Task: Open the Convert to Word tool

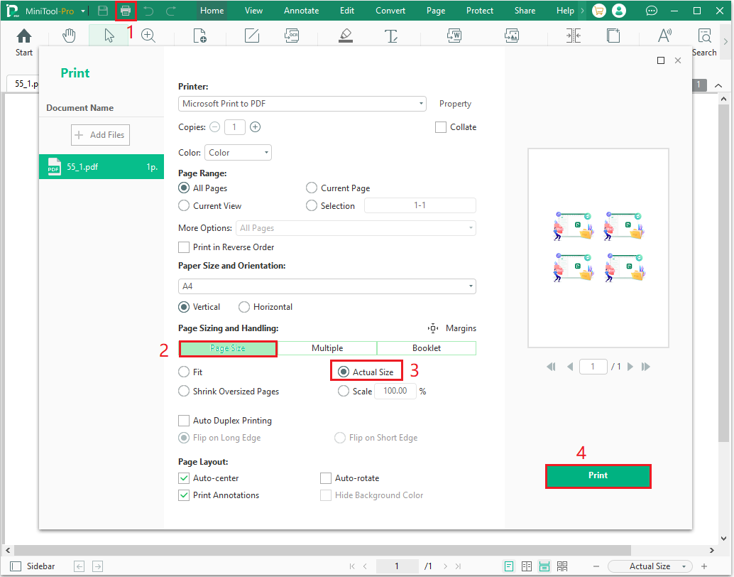Action: click(454, 34)
